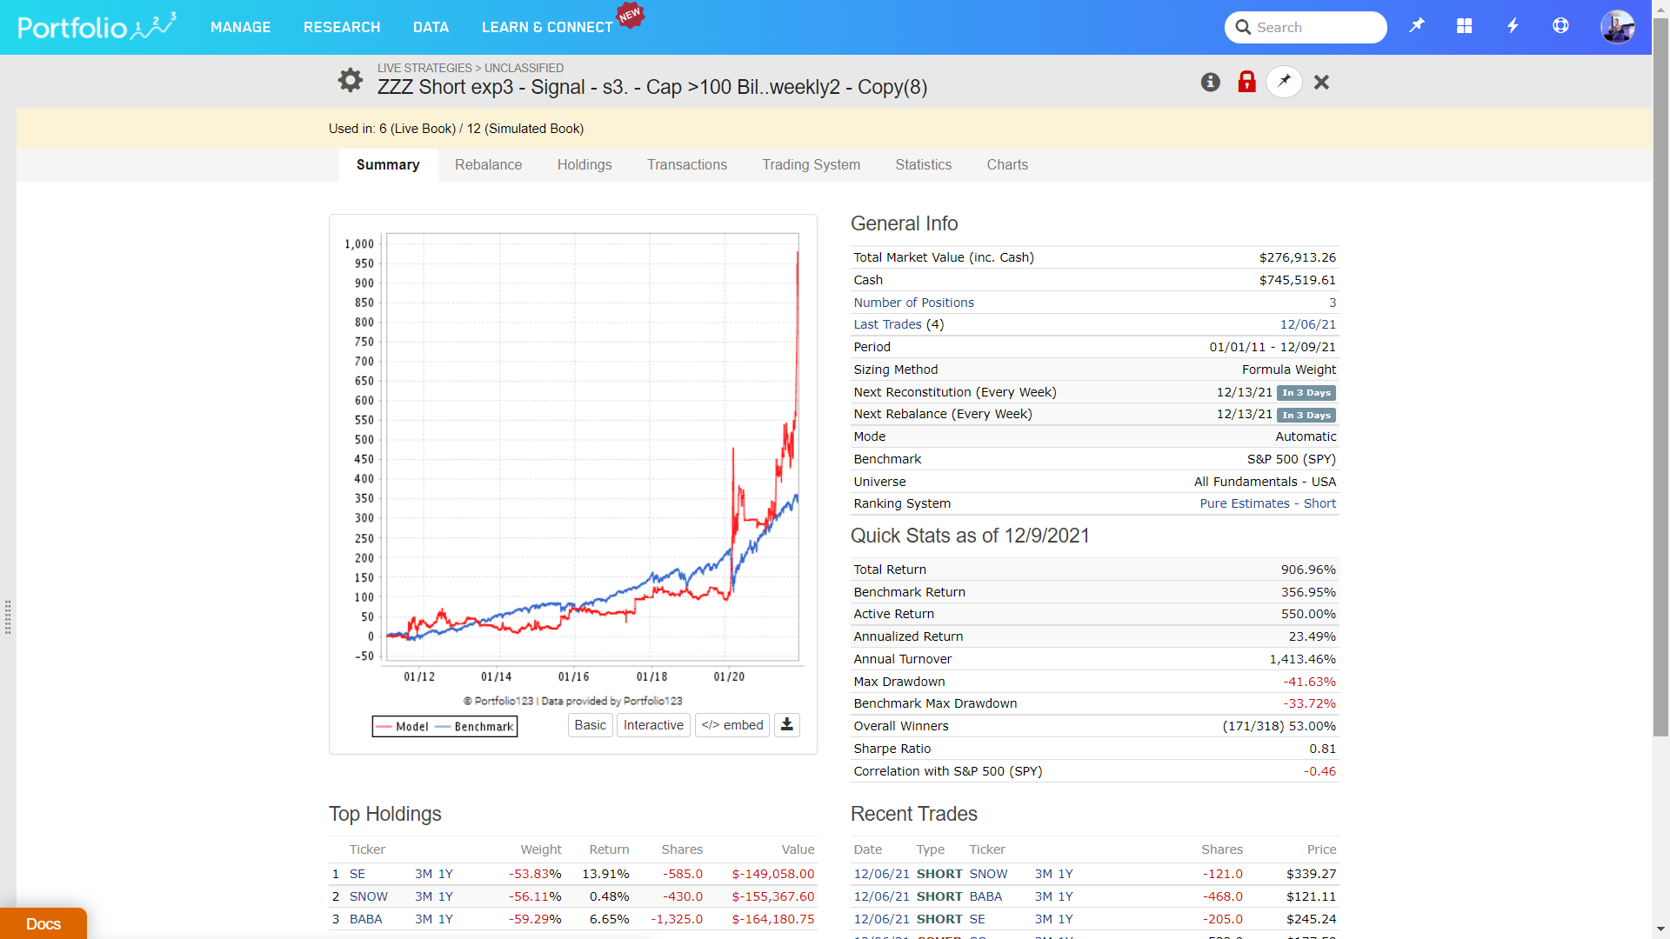
Task: Open the strategy settings gear icon
Action: (350, 80)
